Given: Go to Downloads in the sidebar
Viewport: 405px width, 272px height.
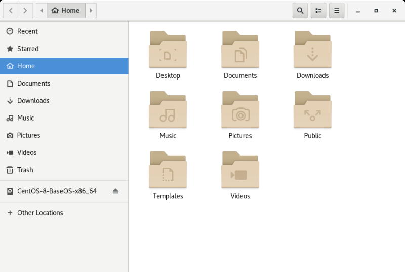Looking at the screenshot, I should tap(64, 100).
